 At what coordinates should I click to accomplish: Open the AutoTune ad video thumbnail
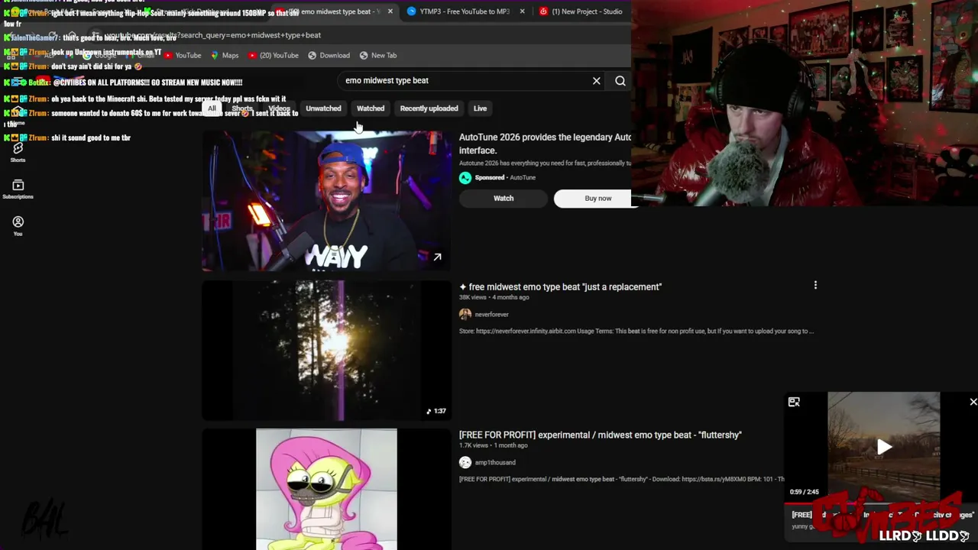326,201
